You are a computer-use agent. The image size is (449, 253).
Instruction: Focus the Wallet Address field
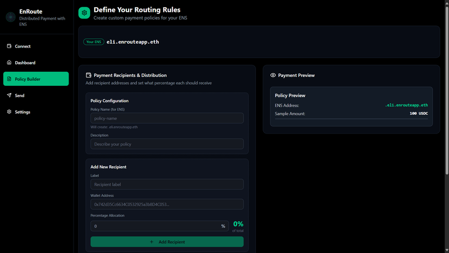(x=167, y=204)
